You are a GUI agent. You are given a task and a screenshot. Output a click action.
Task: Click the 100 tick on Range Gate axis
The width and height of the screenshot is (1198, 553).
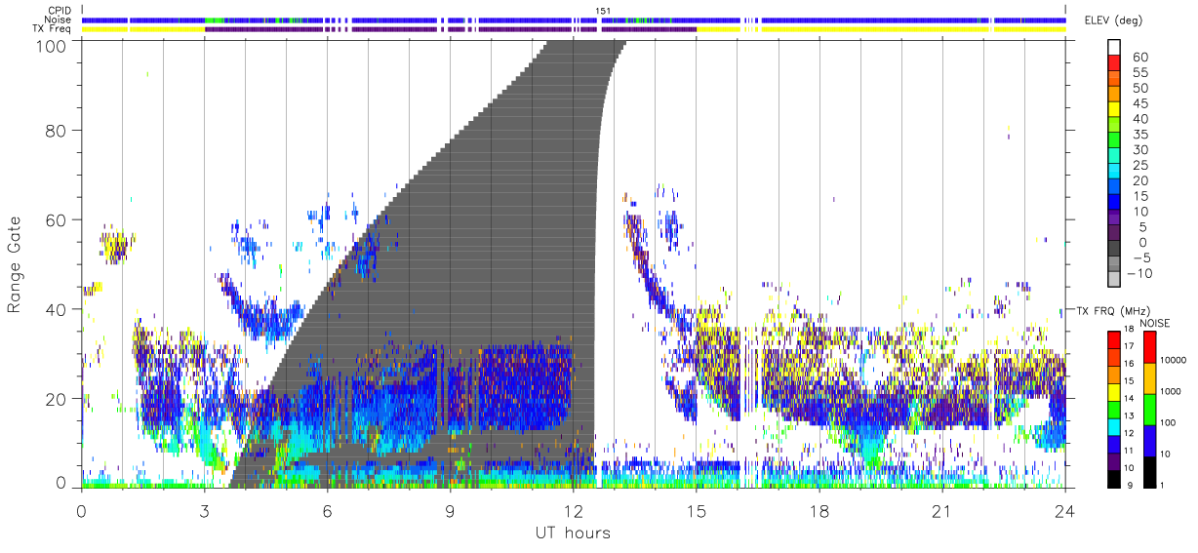tap(52, 45)
